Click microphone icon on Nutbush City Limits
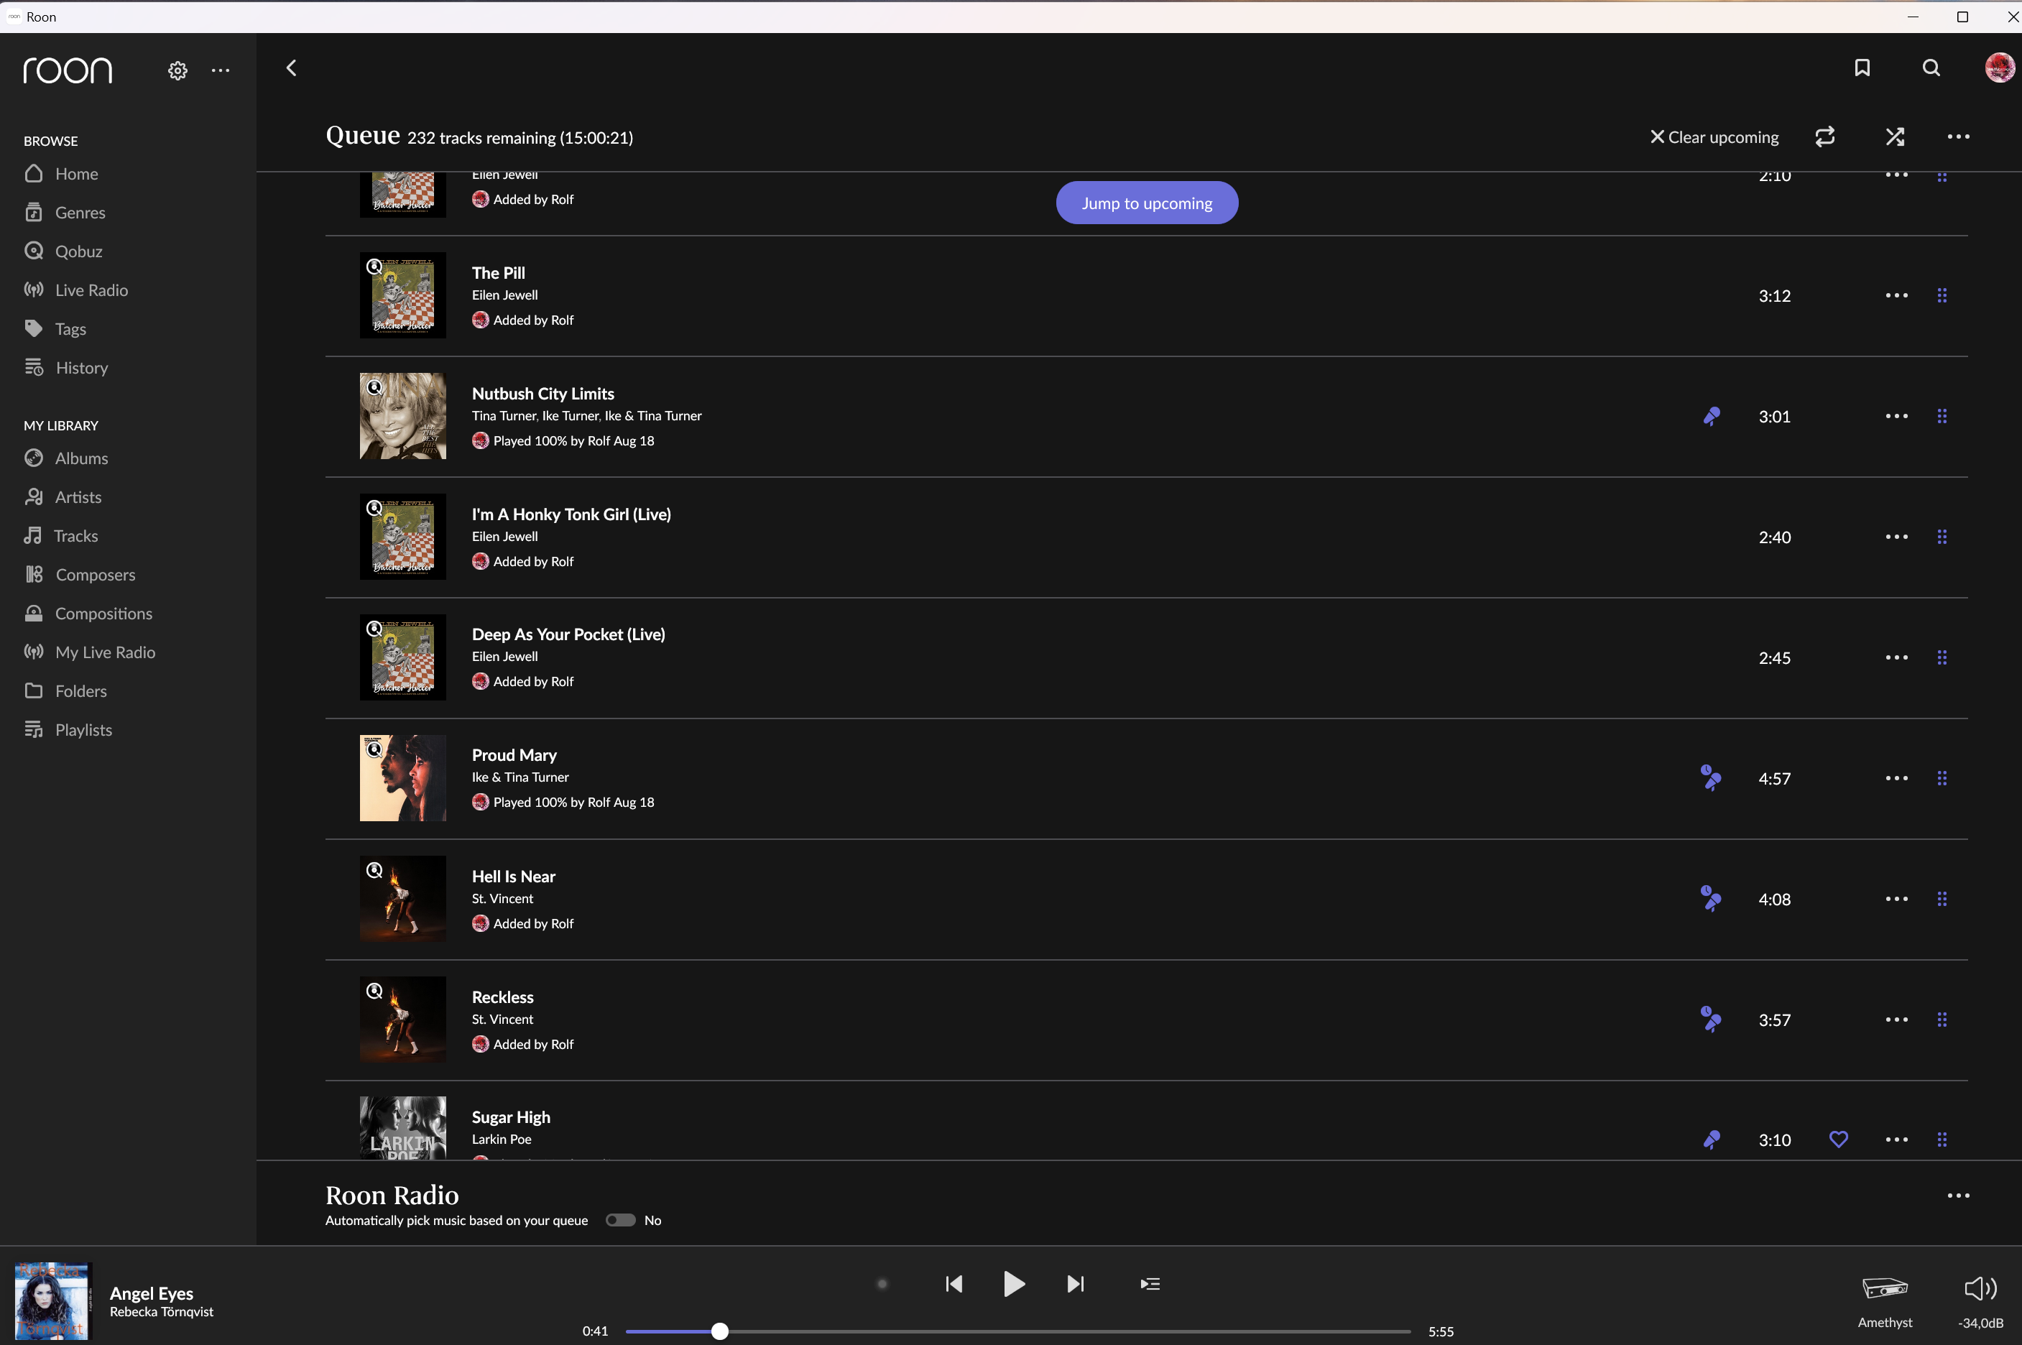2022x1345 pixels. (x=1712, y=416)
